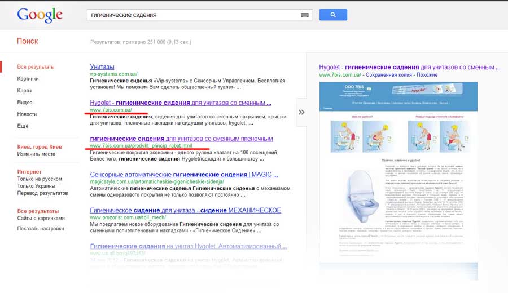This screenshot has width=508, height=293.
Task: Open the 'Унитазы' ad result
Action: 102,67
